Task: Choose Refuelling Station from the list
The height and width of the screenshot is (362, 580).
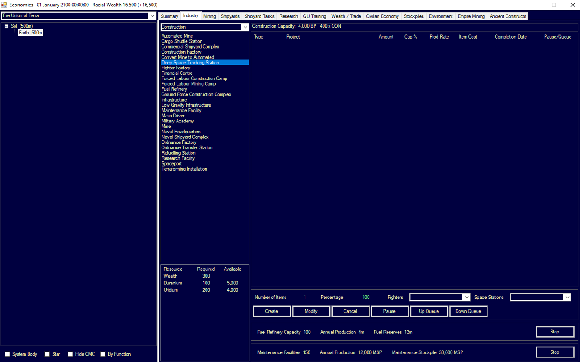Action: (179, 153)
